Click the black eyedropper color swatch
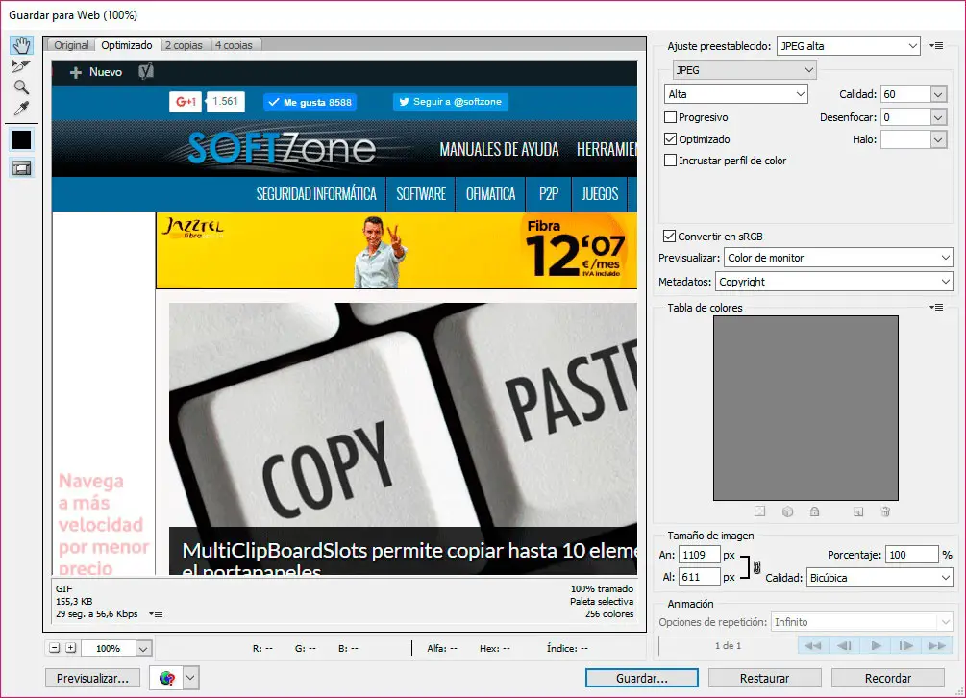 (21, 139)
